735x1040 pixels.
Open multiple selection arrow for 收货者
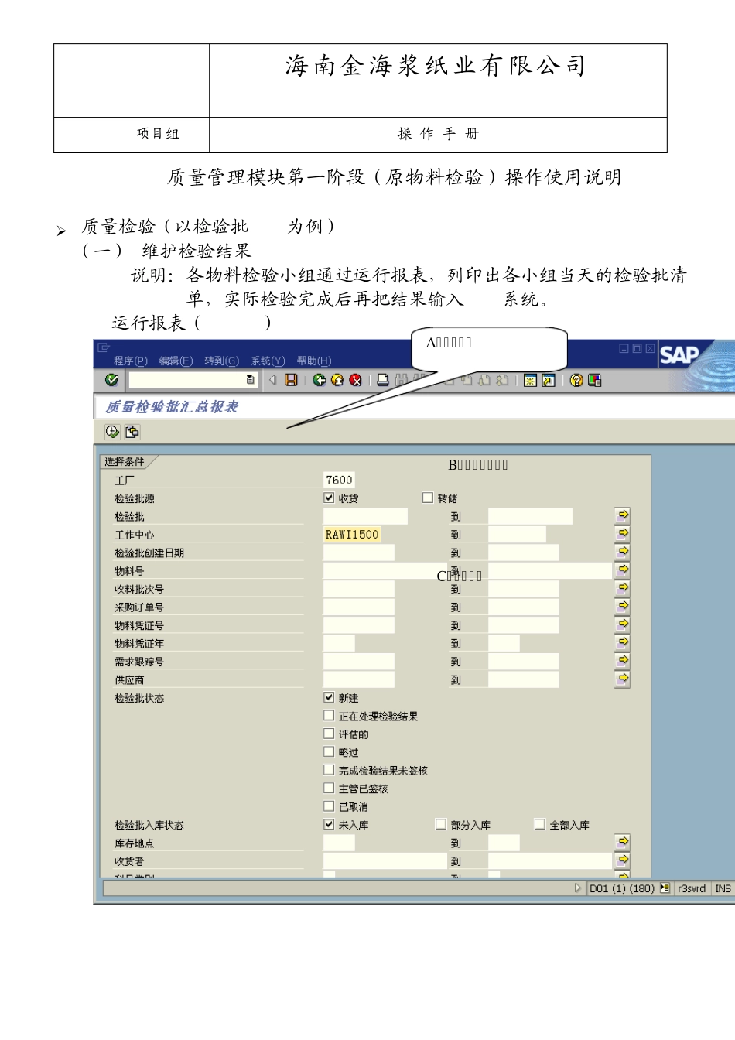pyautogui.click(x=623, y=860)
